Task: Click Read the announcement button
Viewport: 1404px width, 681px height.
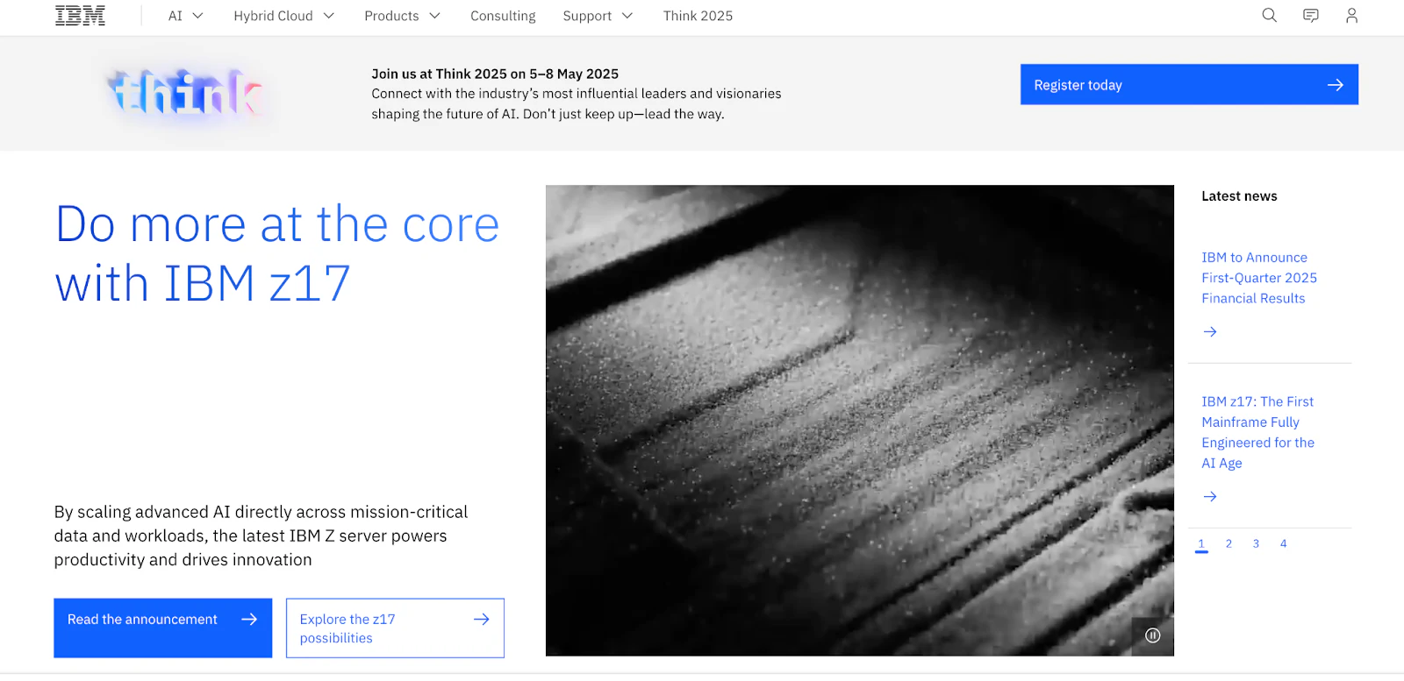Action: tap(162, 628)
